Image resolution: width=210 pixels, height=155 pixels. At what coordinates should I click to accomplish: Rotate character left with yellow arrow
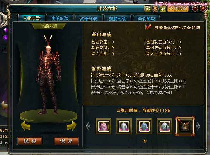tap(26, 126)
